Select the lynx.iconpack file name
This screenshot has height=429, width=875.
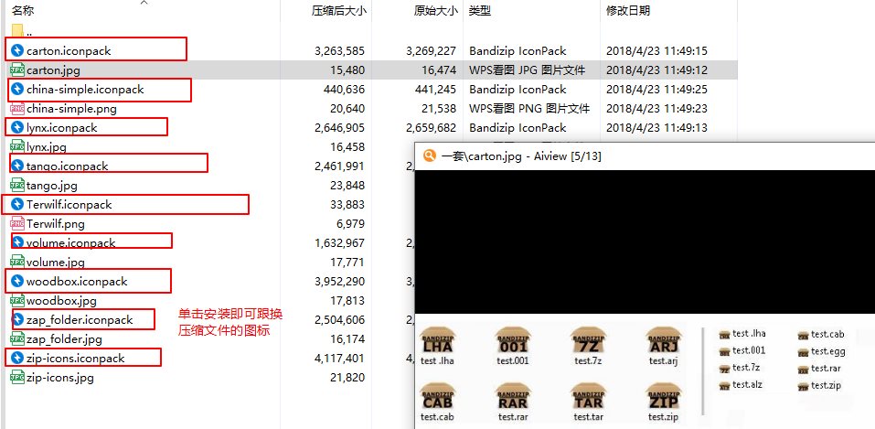(x=62, y=128)
